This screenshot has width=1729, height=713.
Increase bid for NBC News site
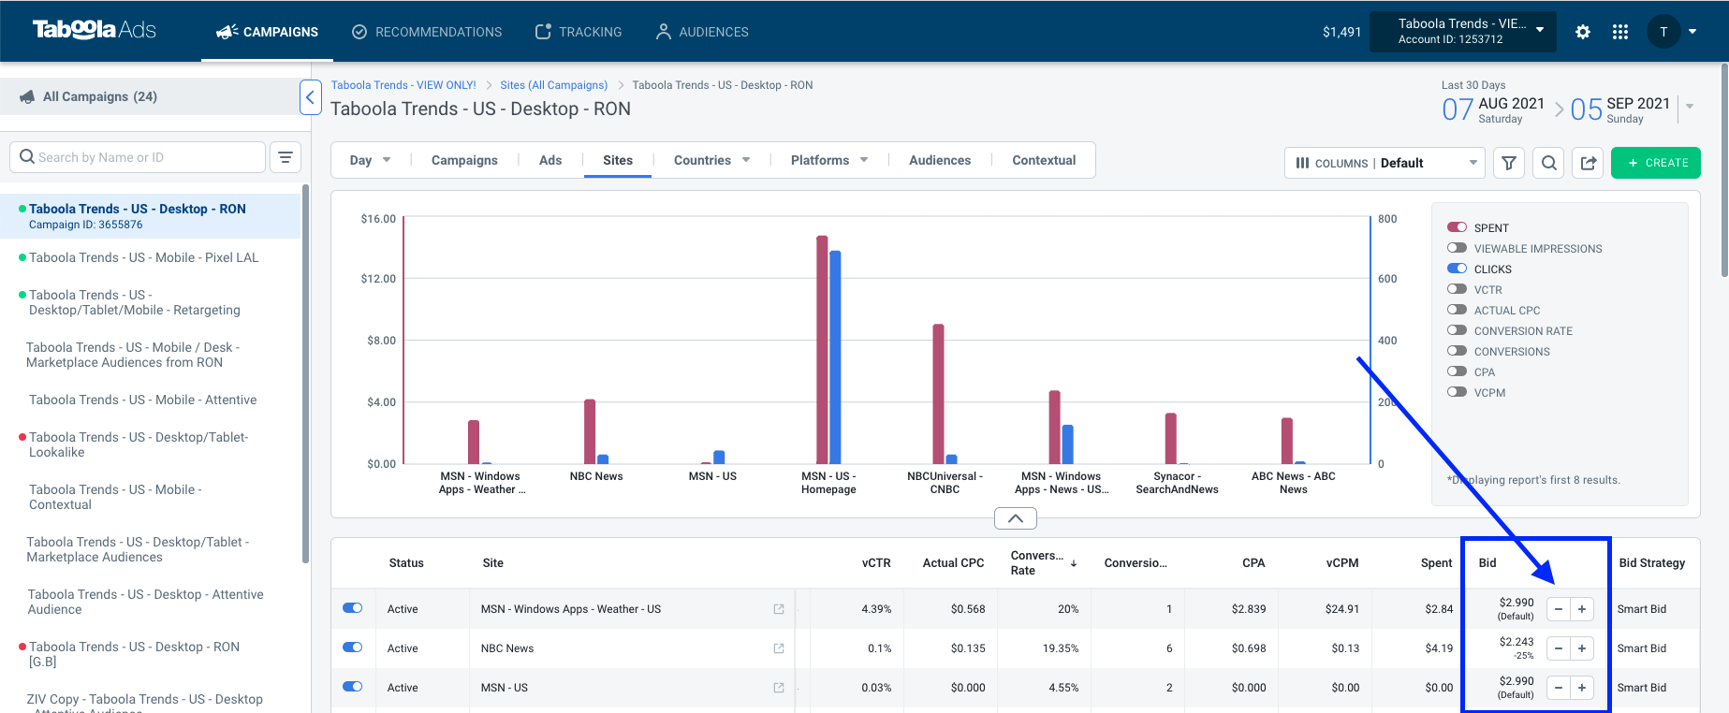pos(1582,648)
